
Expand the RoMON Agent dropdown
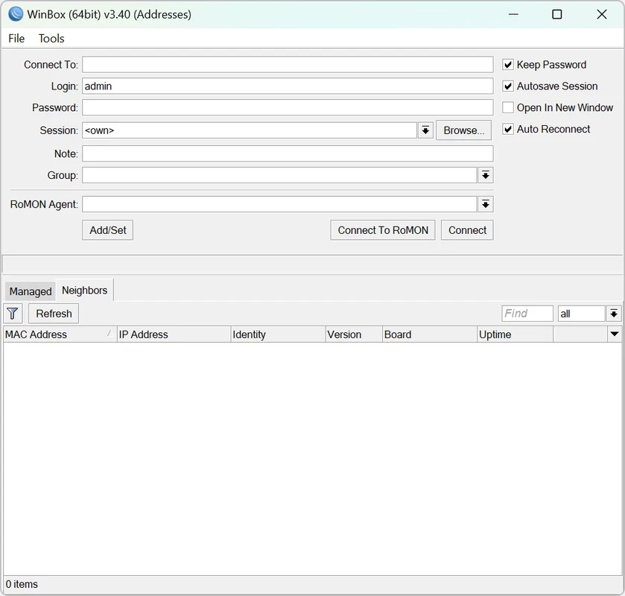pos(485,204)
